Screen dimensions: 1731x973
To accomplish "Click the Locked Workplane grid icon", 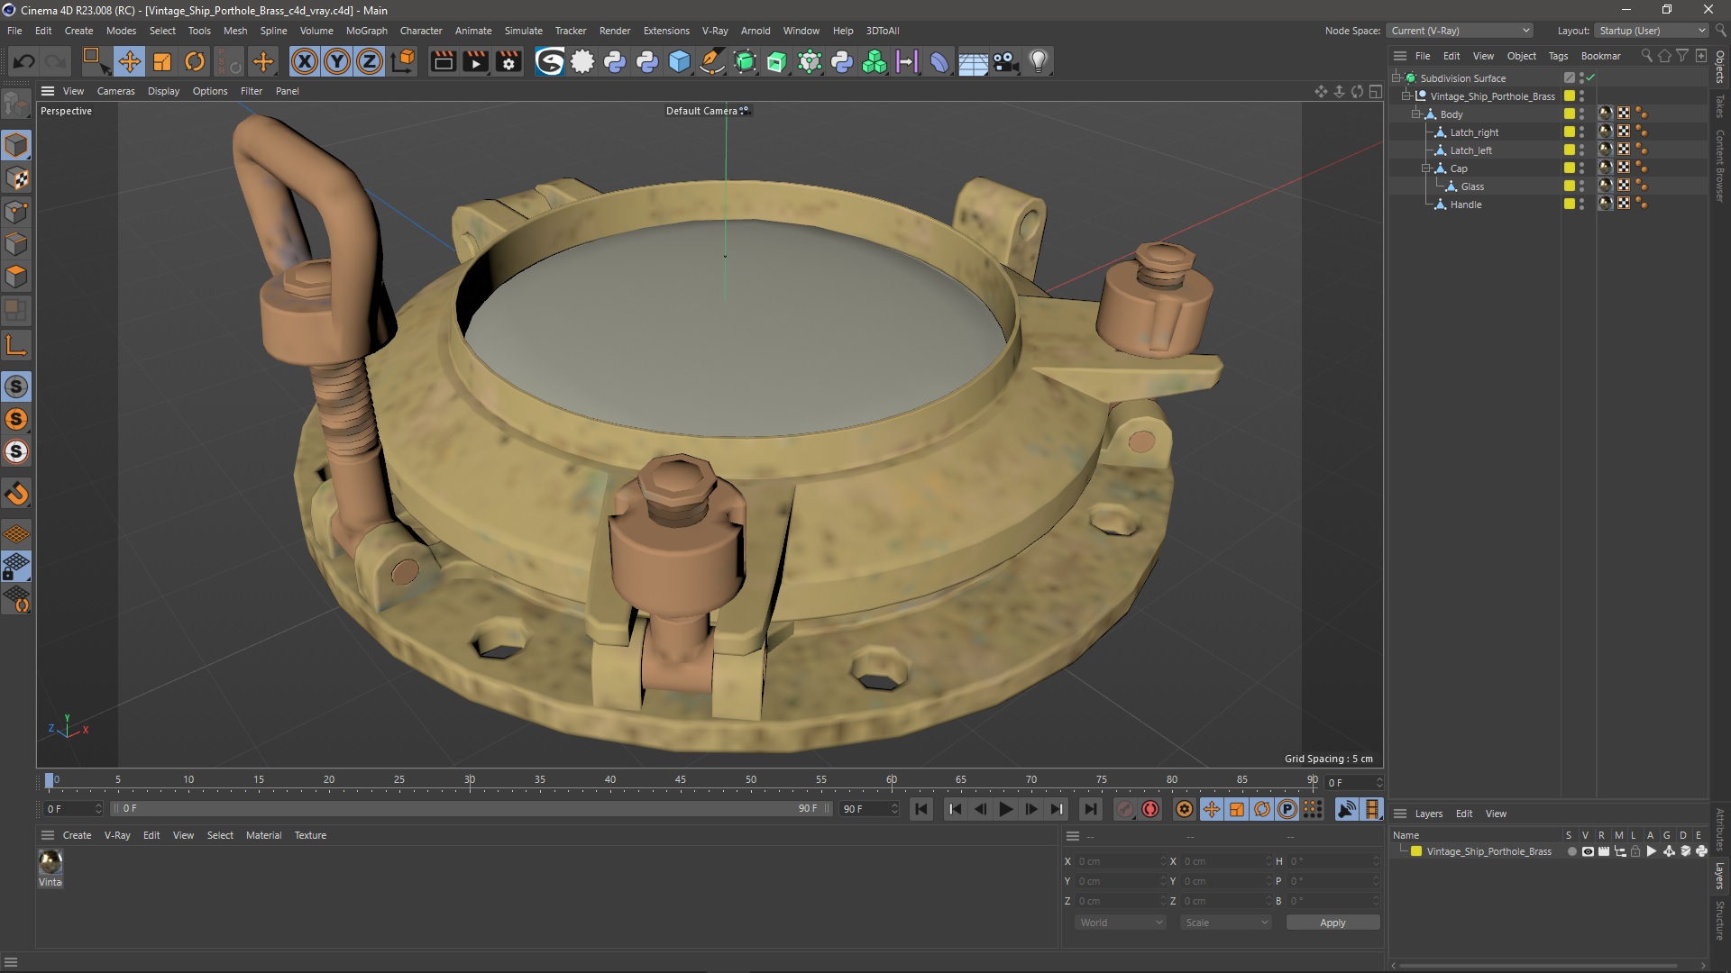I will 16,567.
